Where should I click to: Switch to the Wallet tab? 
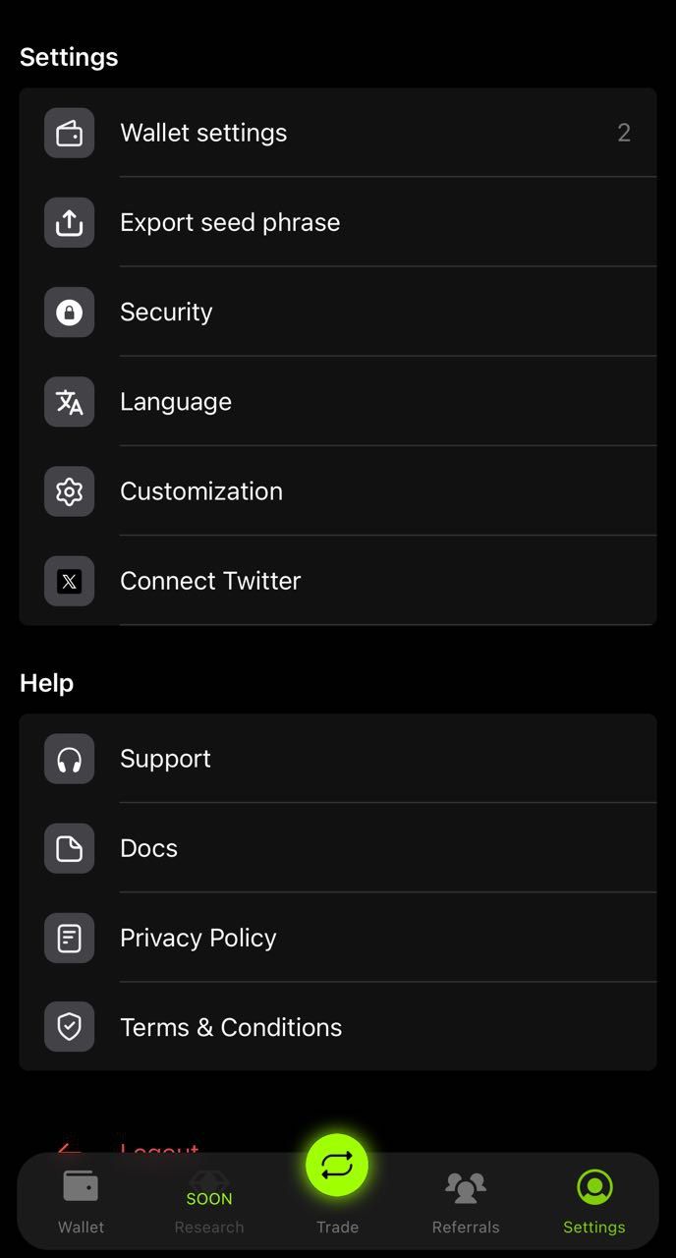(x=81, y=1201)
